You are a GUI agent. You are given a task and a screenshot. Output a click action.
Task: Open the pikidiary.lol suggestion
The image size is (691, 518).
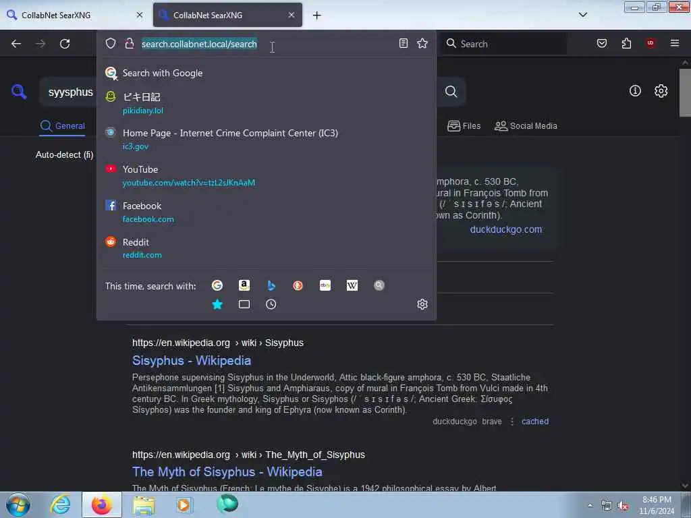pyautogui.click(x=266, y=103)
